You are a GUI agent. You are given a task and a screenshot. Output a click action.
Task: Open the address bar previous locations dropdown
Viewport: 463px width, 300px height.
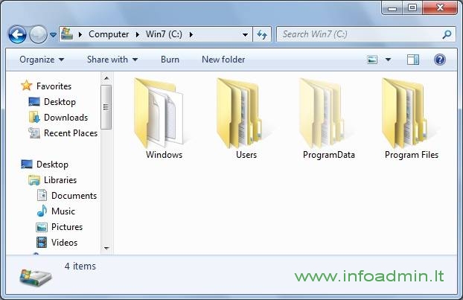[x=245, y=35]
